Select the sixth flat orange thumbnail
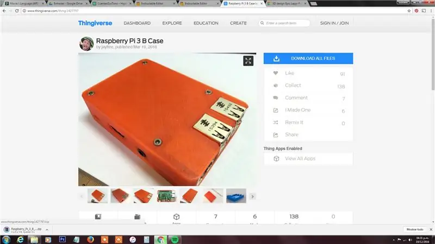The height and width of the screenshot is (244, 435). point(213,196)
